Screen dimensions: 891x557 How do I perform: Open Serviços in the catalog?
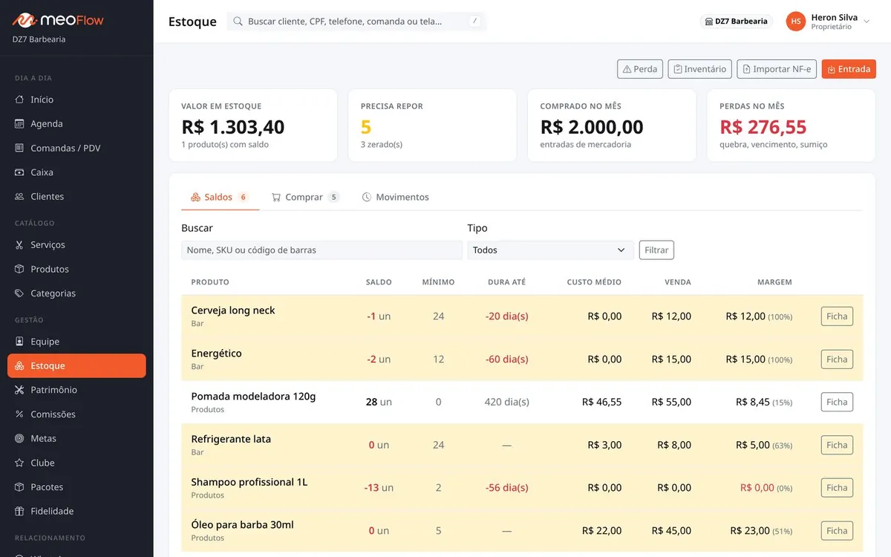[76, 245]
